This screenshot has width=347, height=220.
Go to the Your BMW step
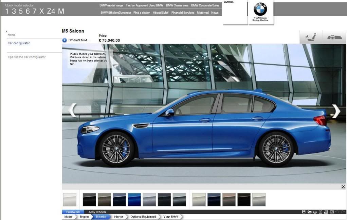point(171,217)
